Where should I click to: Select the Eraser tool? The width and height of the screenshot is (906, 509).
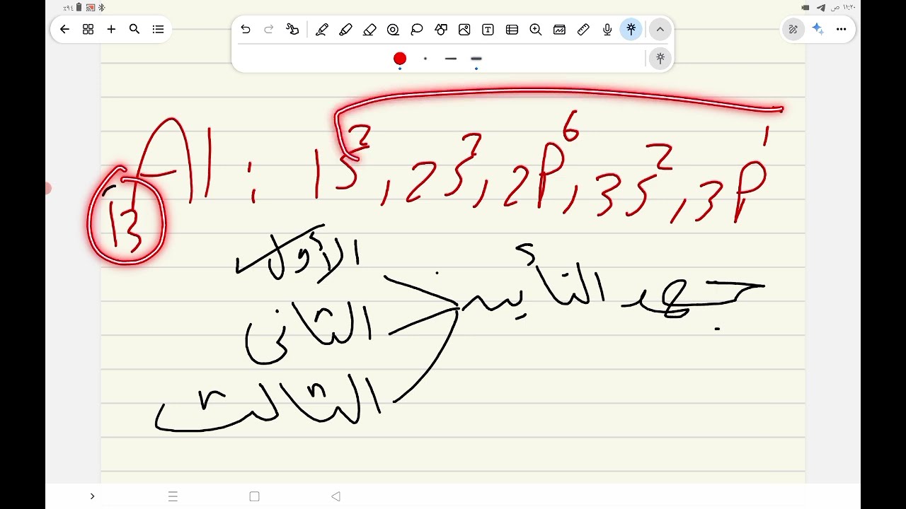pyautogui.click(x=369, y=29)
